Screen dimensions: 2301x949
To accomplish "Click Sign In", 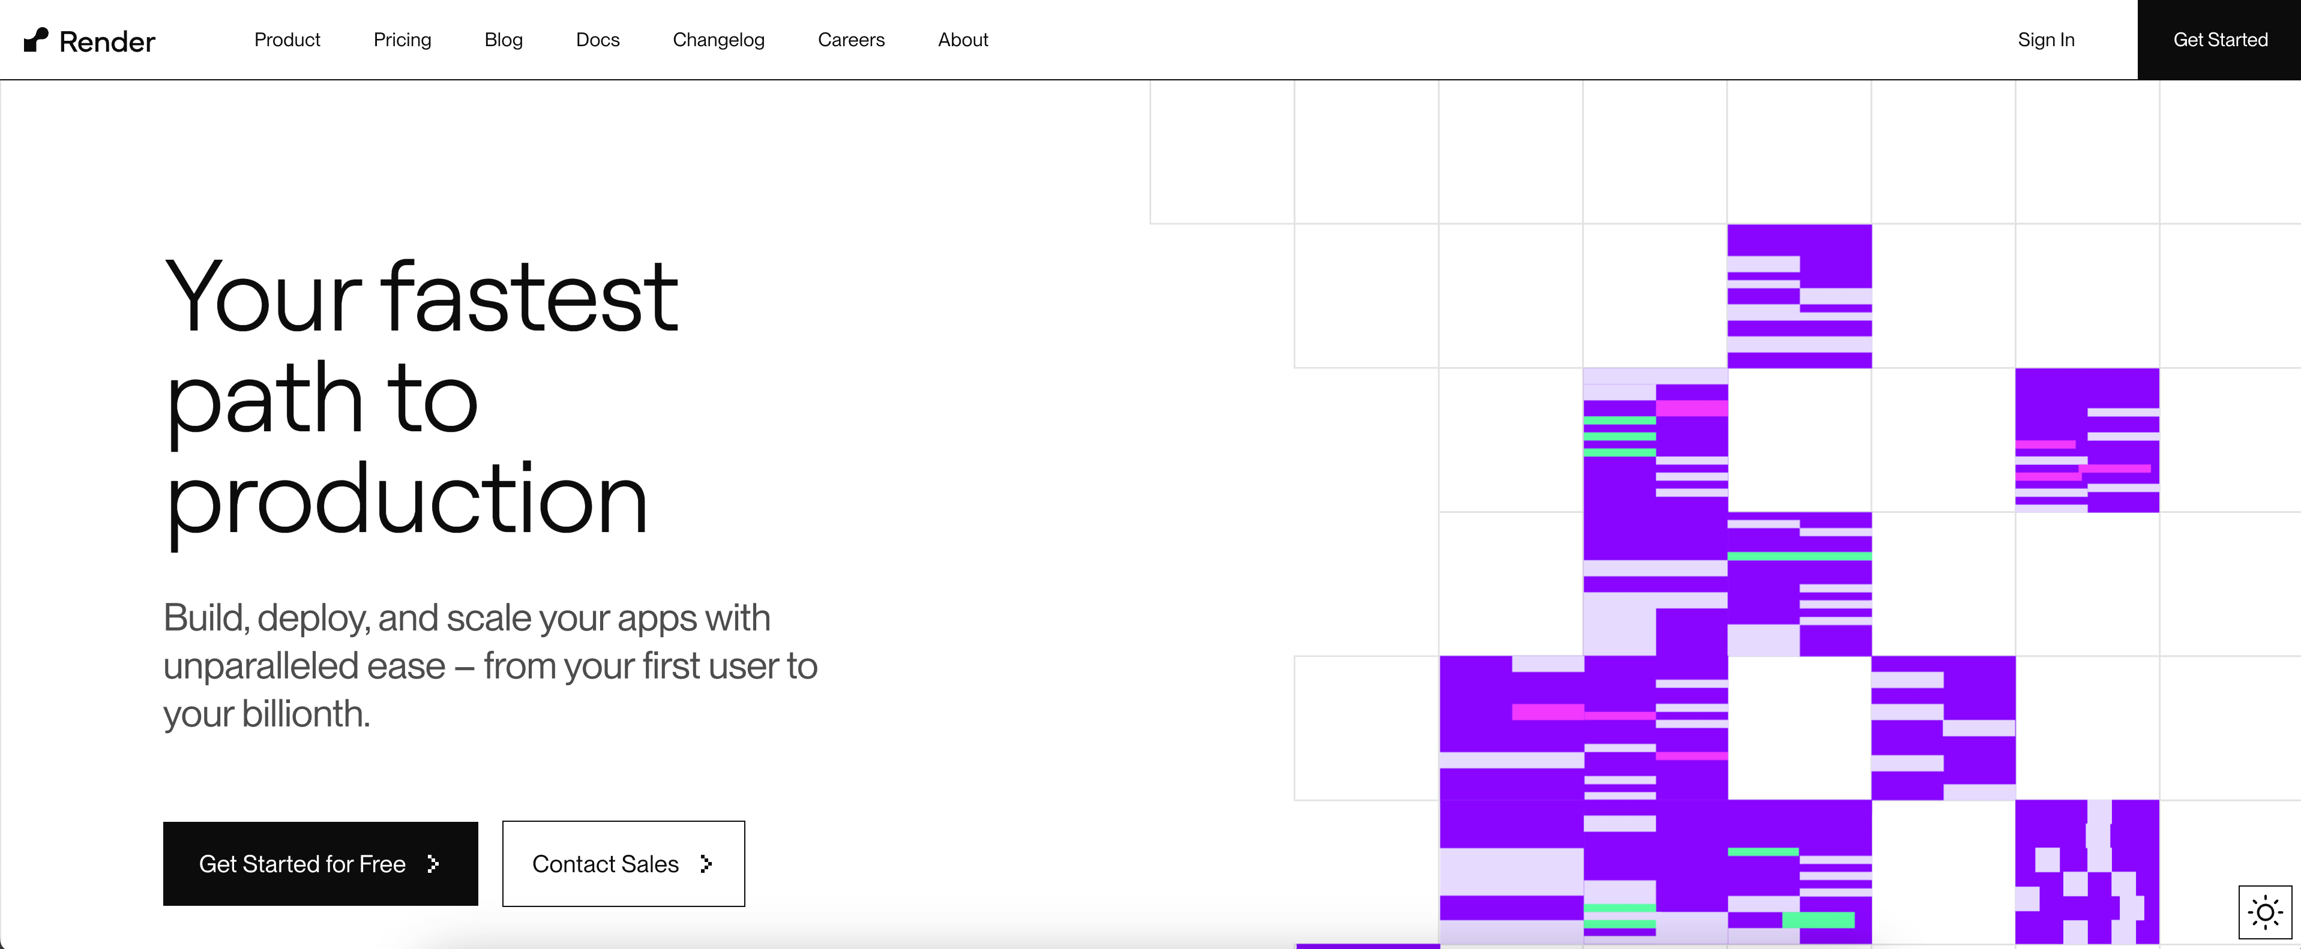I will coord(2045,40).
